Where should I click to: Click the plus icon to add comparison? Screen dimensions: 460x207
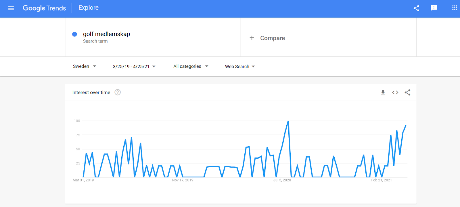click(252, 38)
